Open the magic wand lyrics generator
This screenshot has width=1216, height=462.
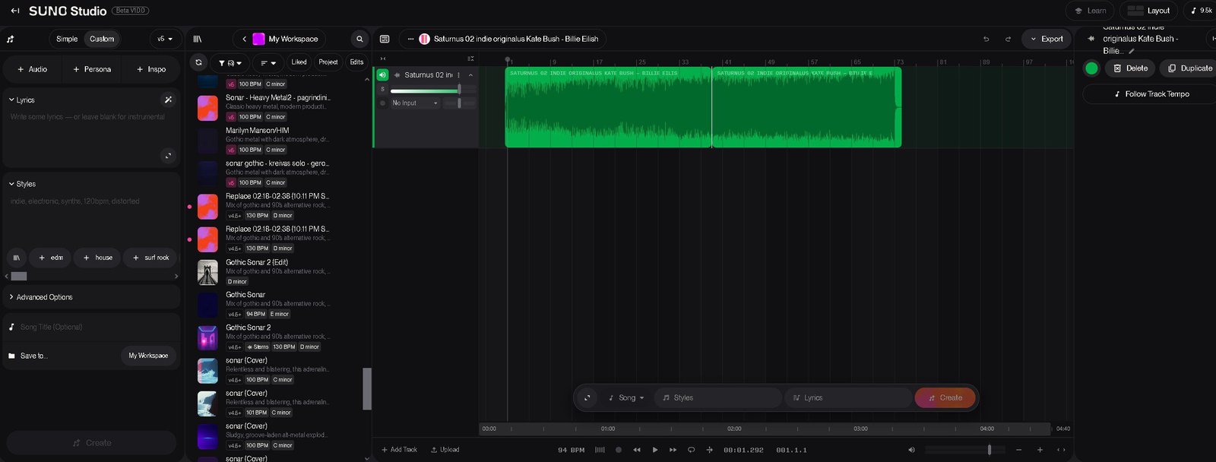pyautogui.click(x=168, y=100)
